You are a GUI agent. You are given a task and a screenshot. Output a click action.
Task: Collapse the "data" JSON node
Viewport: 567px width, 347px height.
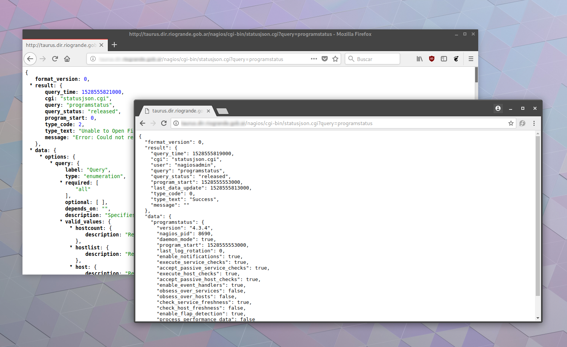pos(31,150)
